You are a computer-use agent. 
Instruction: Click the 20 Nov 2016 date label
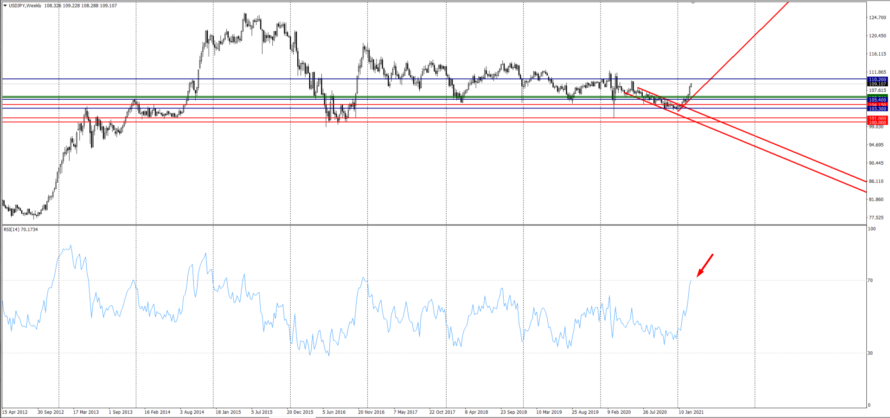[371, 412]
